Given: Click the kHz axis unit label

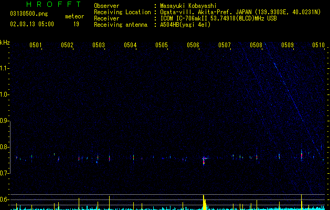Looking at the screenshot, I should coord(5,43).
